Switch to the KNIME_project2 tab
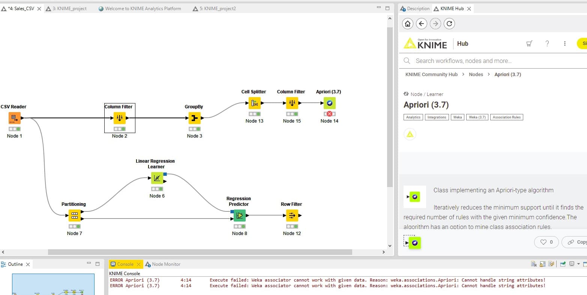Image resolution: width=587 pixels, height=295 pixels. (x=215, y=8)
